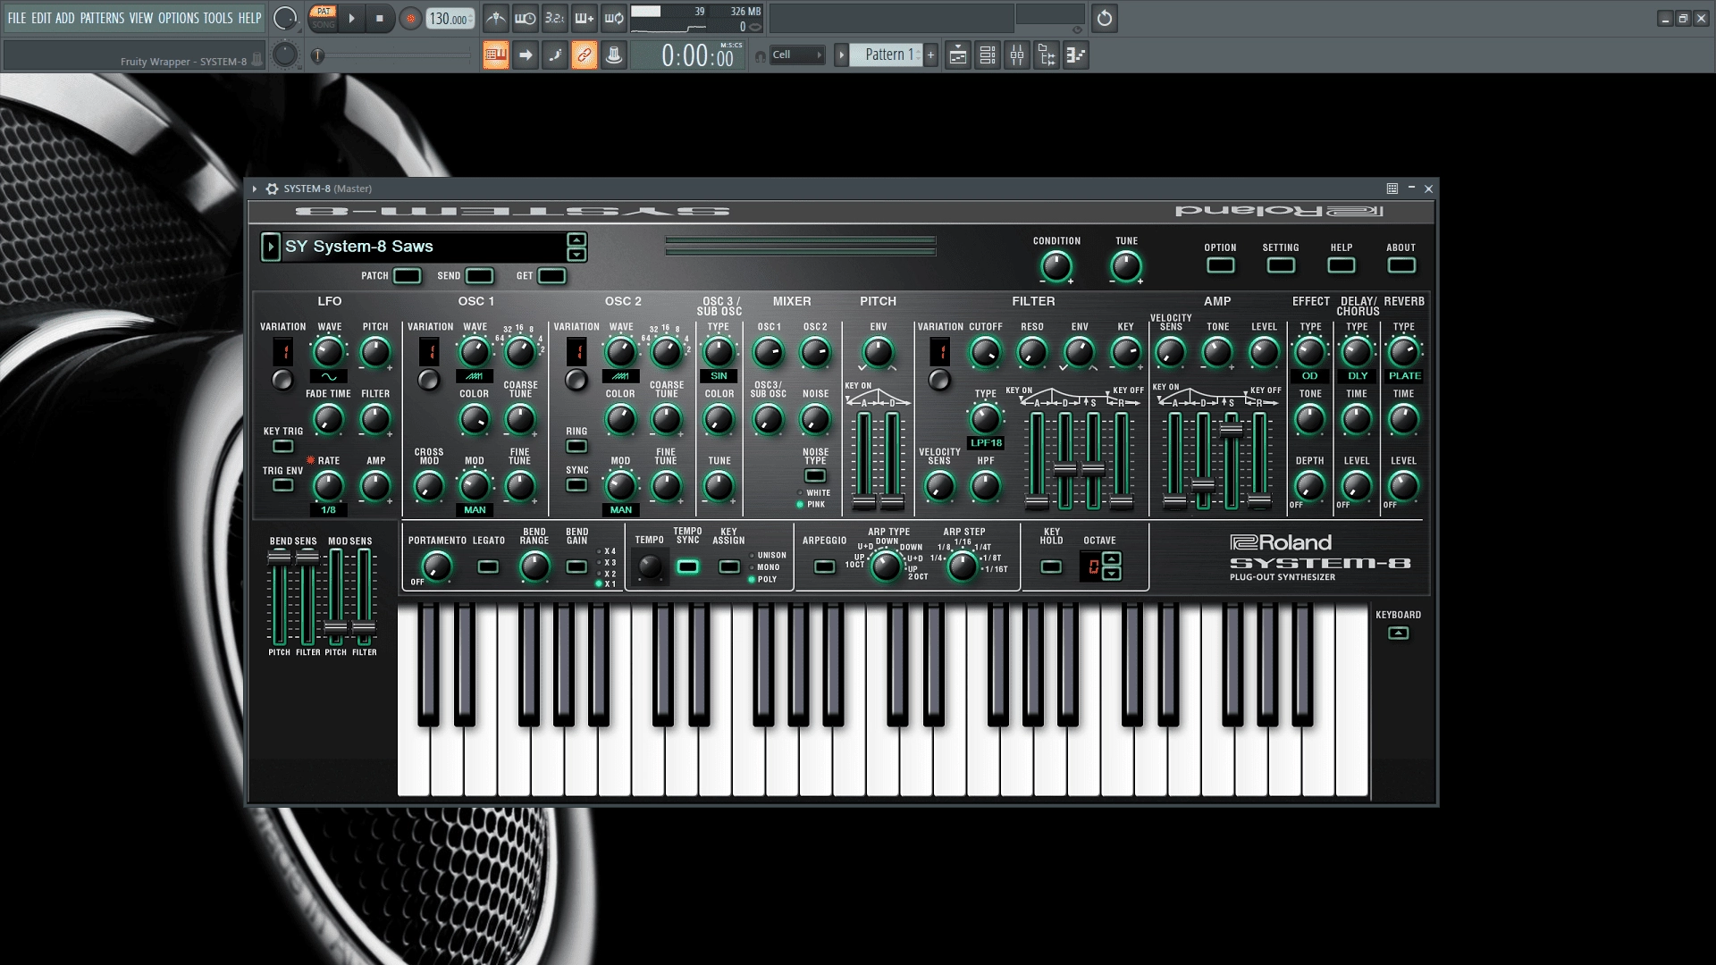Toggle loop recording icon
The width and height of the screenshot is (1716, 965).
(x=614, y=18)
